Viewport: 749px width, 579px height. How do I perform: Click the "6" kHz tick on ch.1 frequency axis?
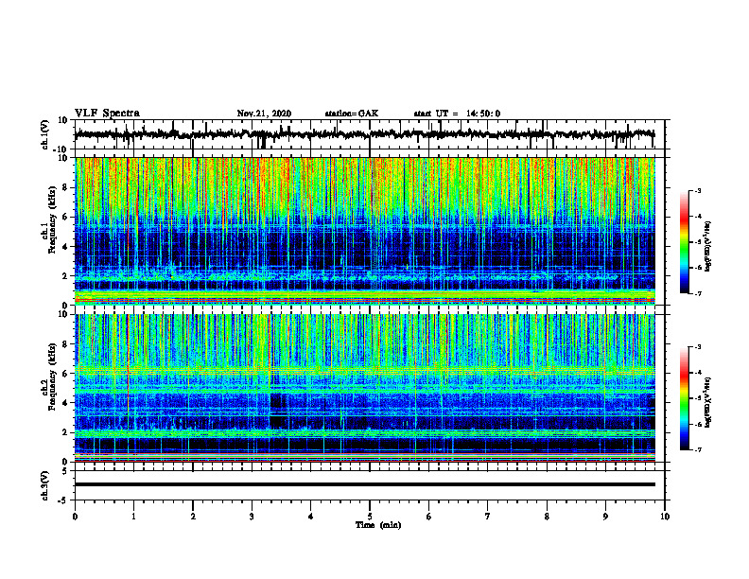pyautogui.click(x=66, y=217)
